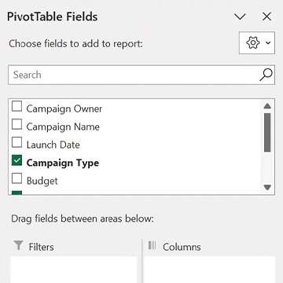Click inside the Columns drop area
This screenshot has width=283, height=283.
(210, 270)
